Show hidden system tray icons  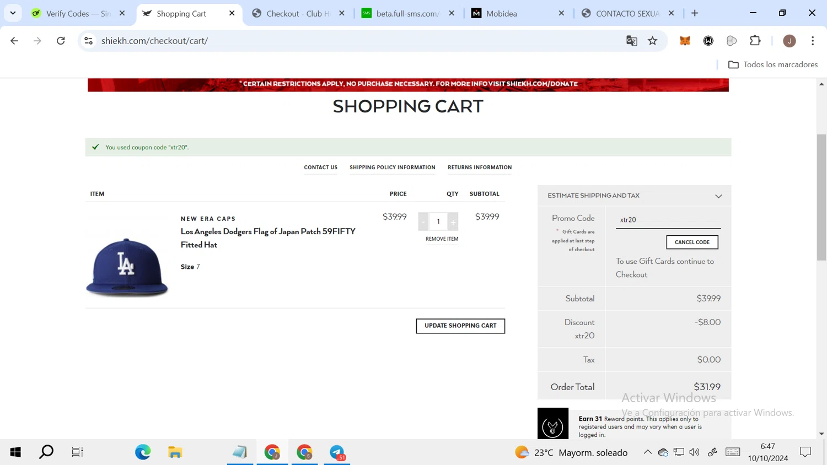(x=647, y=452)
